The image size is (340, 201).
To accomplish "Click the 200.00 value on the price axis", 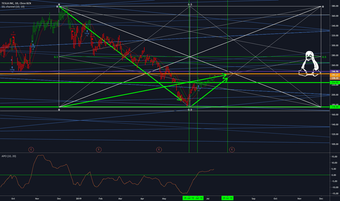I will pos(335,95).
